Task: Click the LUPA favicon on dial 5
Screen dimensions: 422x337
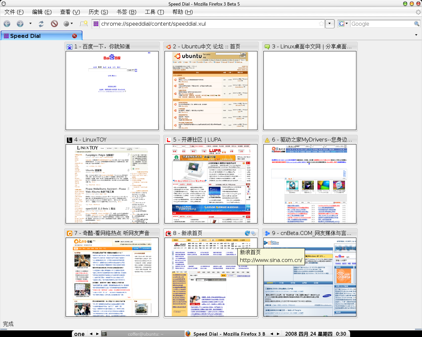Action: (x=168, y=140)
